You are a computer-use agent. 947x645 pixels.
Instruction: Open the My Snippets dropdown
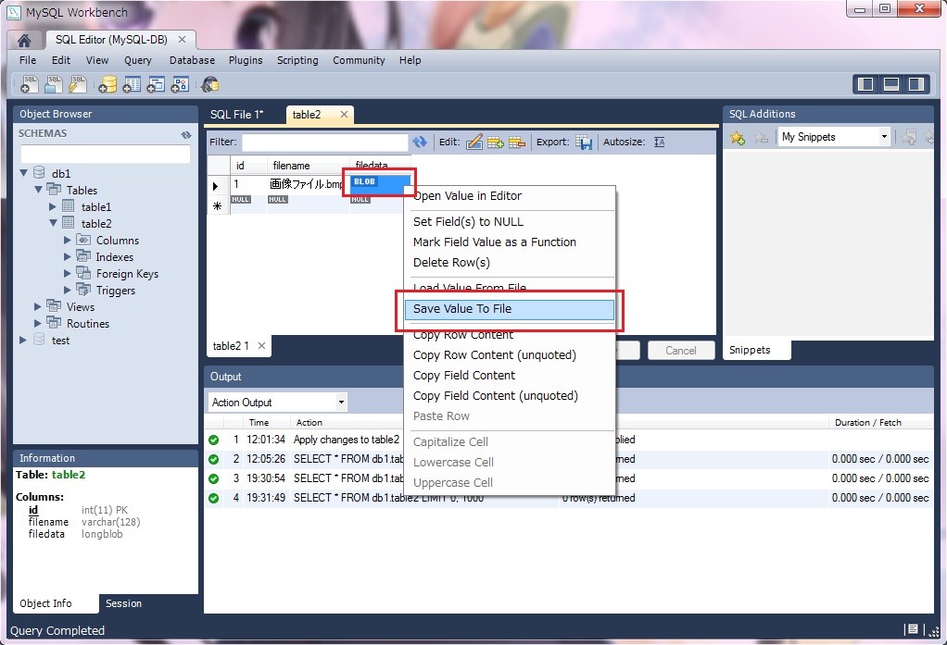coord(884,137)
